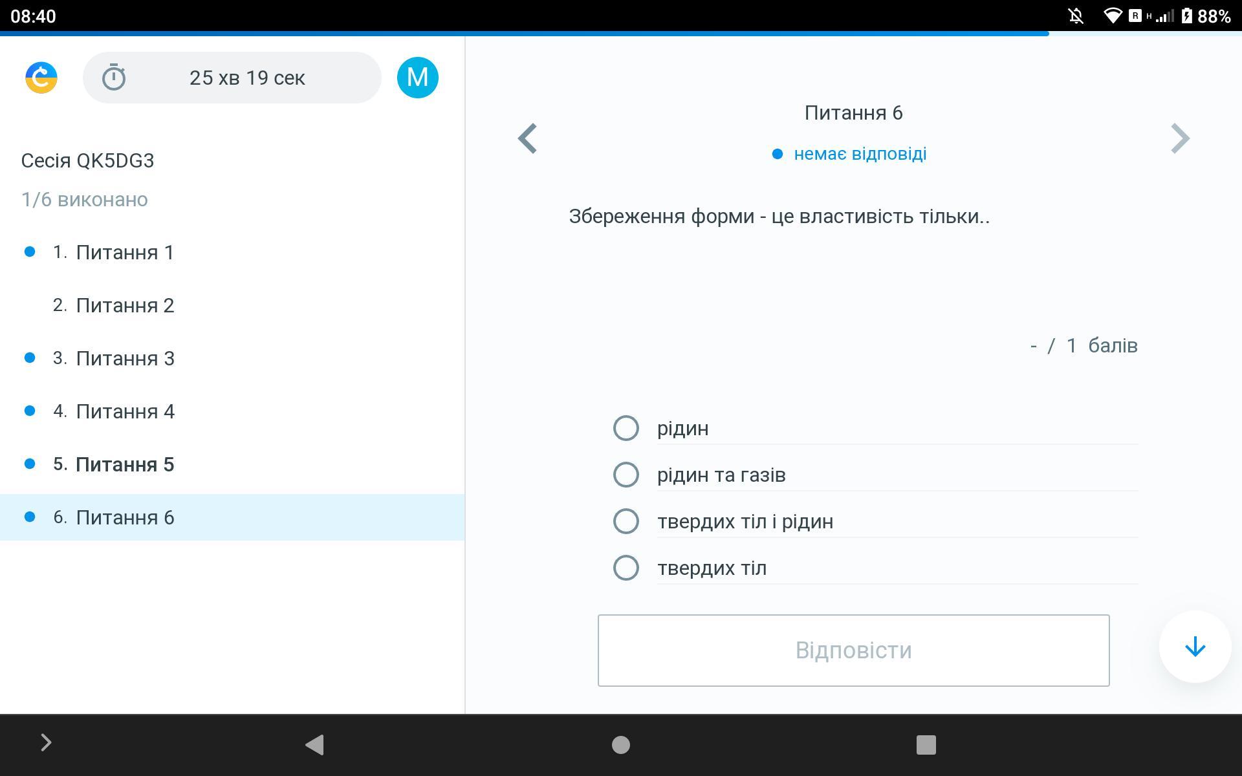
Task: Open Питання 2 in the list
Action: (x=125, y=305)
